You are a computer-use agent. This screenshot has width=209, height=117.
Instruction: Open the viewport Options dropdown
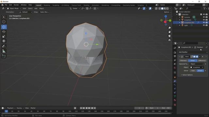pyautogui.click(x=167, y=12)
